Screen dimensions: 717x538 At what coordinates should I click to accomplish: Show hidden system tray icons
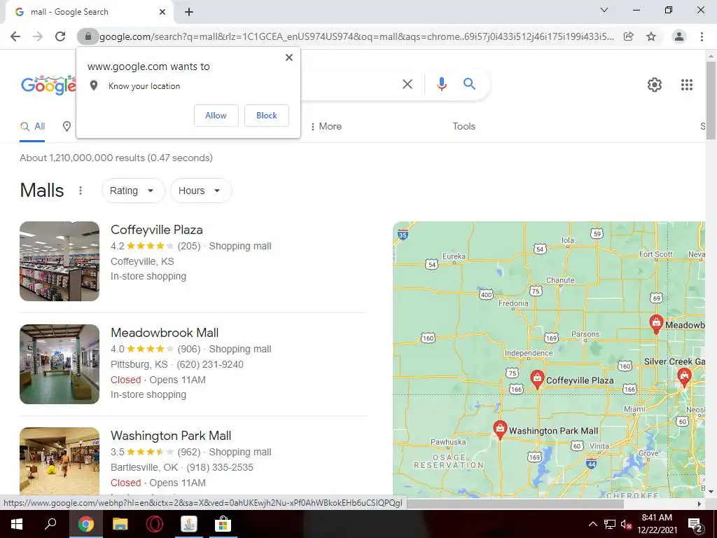592,524
